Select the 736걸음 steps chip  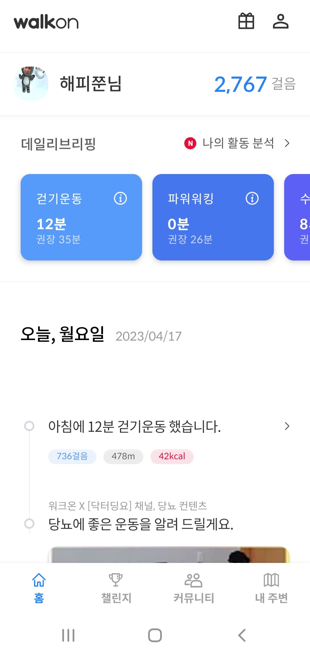(x=72, y=456)
